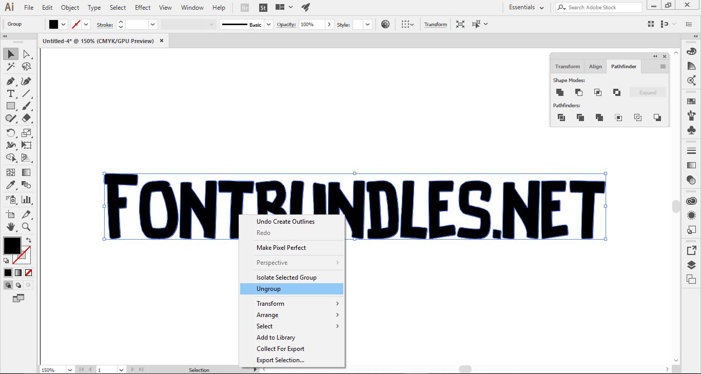Switch to the Align tab
This screenshot has width=701, height=374.
pos(595,66)
